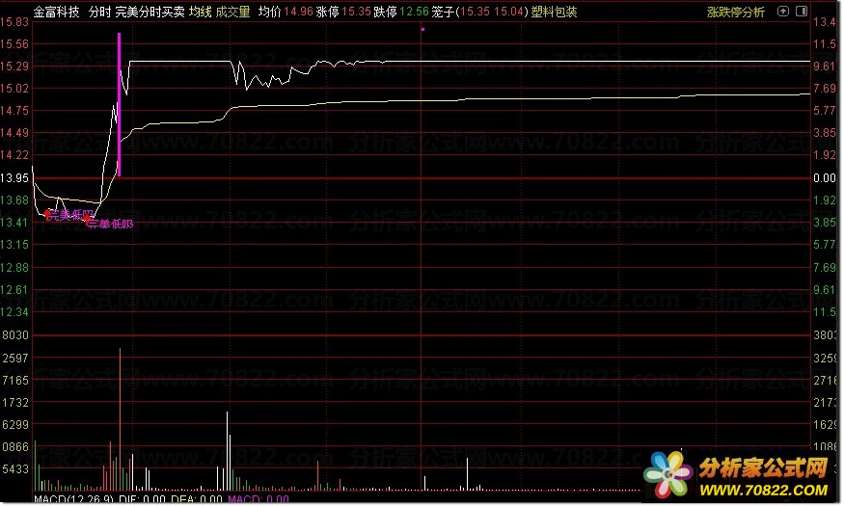Click the panel layout icon at the top right
Viewport: 844px width, 506px height.
[802, 12]
